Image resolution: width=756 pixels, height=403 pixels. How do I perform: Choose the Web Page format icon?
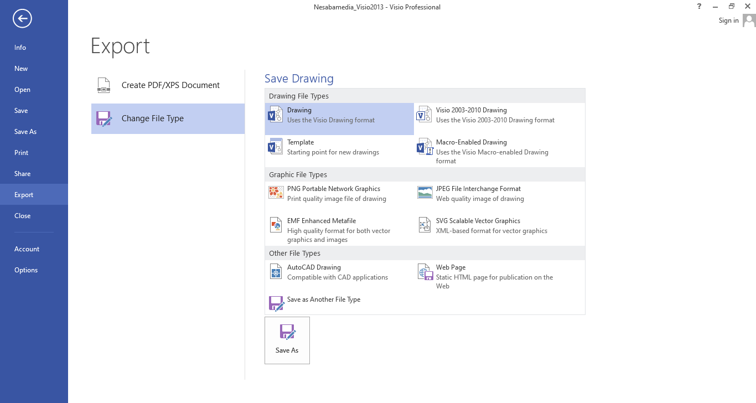click(x=424, y=272)
